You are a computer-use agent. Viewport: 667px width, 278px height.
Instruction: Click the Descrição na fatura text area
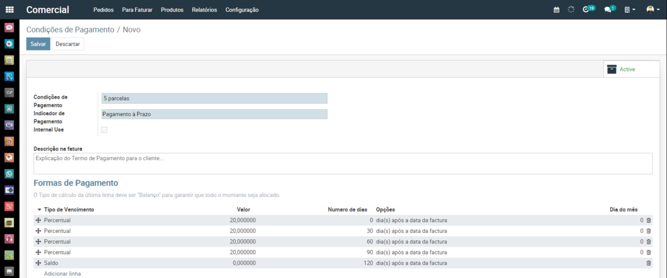tap(343, 163)
